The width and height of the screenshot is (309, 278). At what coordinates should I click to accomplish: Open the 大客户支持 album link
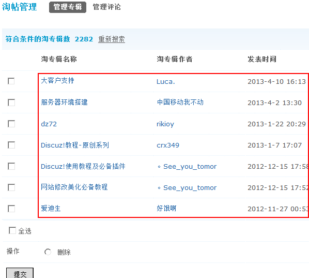click(57, 81)
